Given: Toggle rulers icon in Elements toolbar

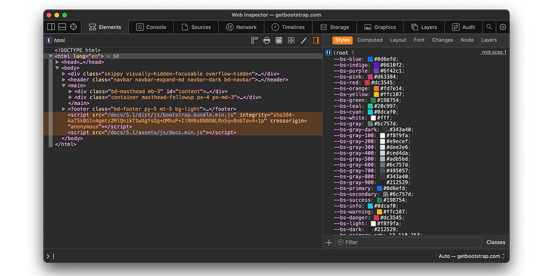Looking at the screenshot, I should (x=255, y=40).
